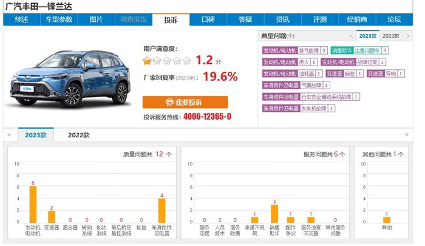Click the 1.2 satisfaction score
Image resolution: width=425 pixels, height=246 pixels.
(204, 60)
